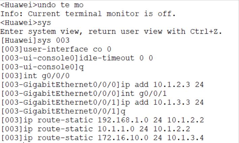This screenshot has height=143, width=239.
Task: Click the terminal monitor off info message
Action: [x=88, y=14]
